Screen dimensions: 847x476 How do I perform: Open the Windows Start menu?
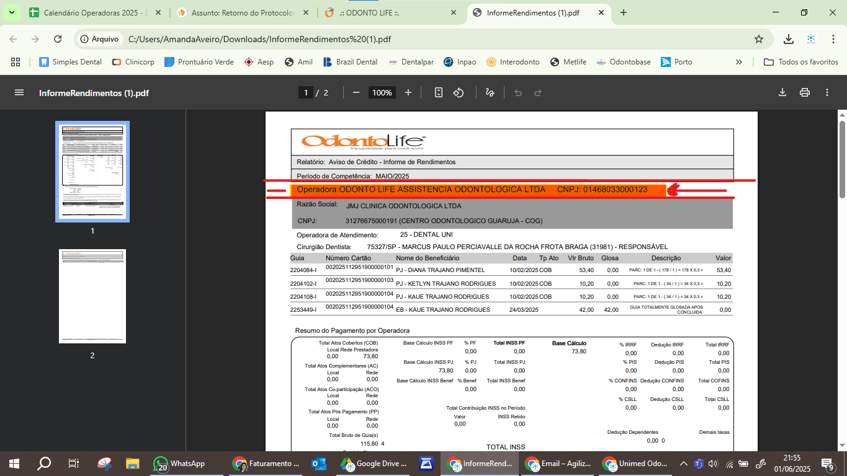(x=14, y=463)
